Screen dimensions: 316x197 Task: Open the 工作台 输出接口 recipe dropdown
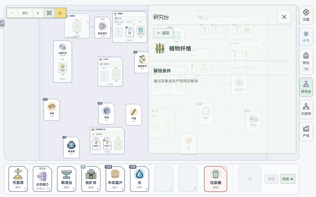pos(110,64)
